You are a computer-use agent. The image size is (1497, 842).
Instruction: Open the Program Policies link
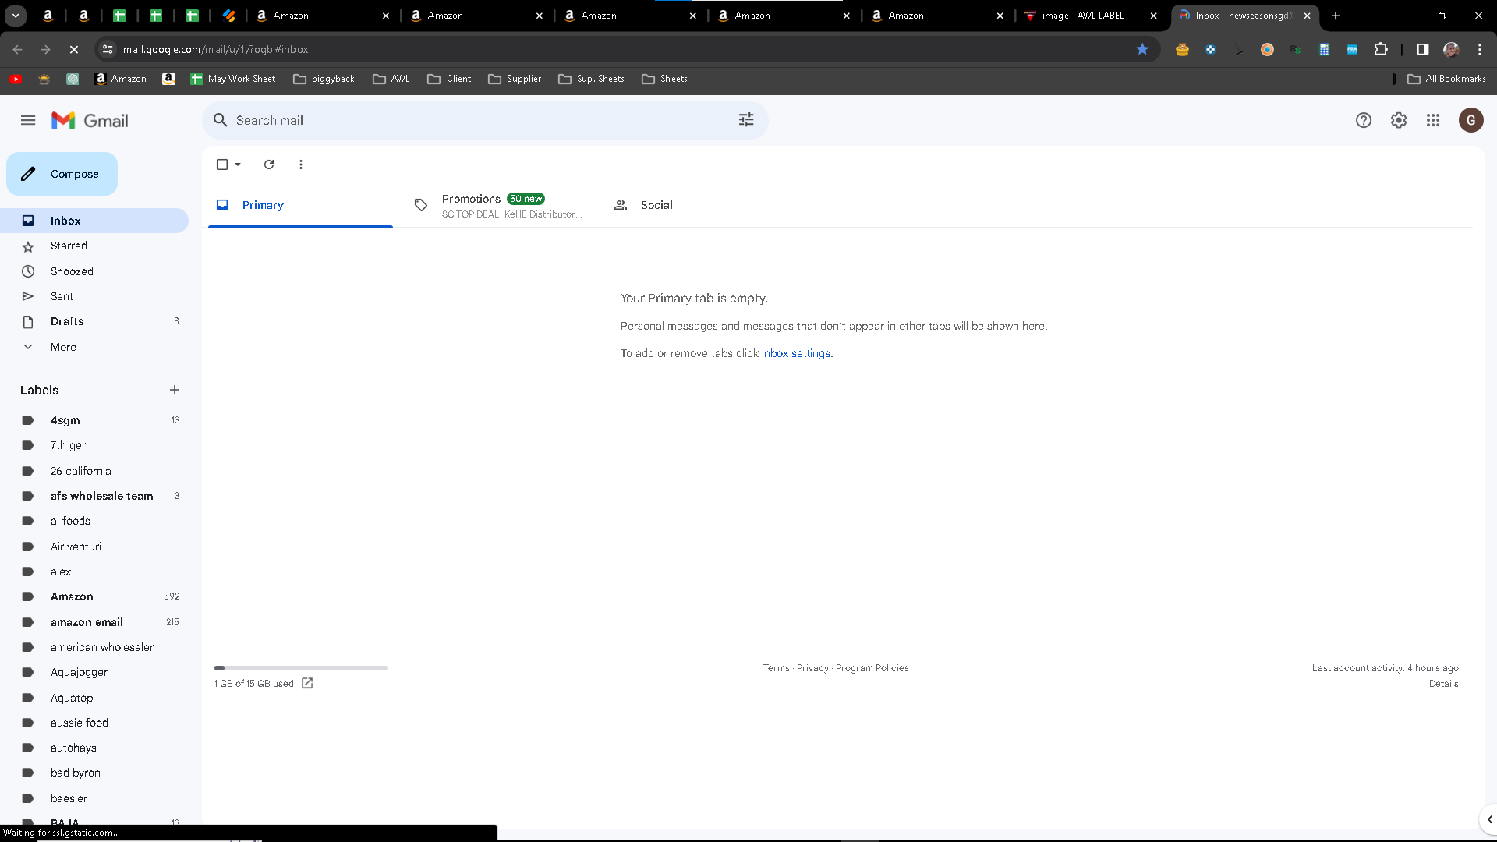tap(872, 668)
